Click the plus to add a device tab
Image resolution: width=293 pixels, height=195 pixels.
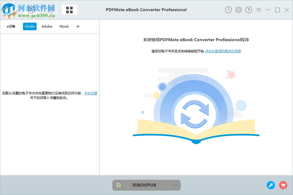(78, 26)
